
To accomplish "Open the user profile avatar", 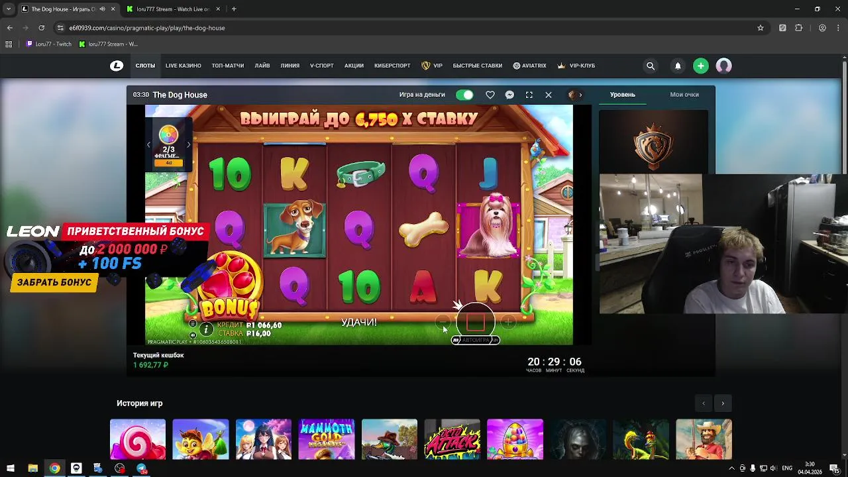I will tap(723, 66).
